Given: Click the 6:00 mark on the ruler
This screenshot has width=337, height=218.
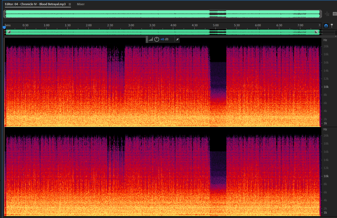Looking at the screenshot, I should (x=258, y=25).
